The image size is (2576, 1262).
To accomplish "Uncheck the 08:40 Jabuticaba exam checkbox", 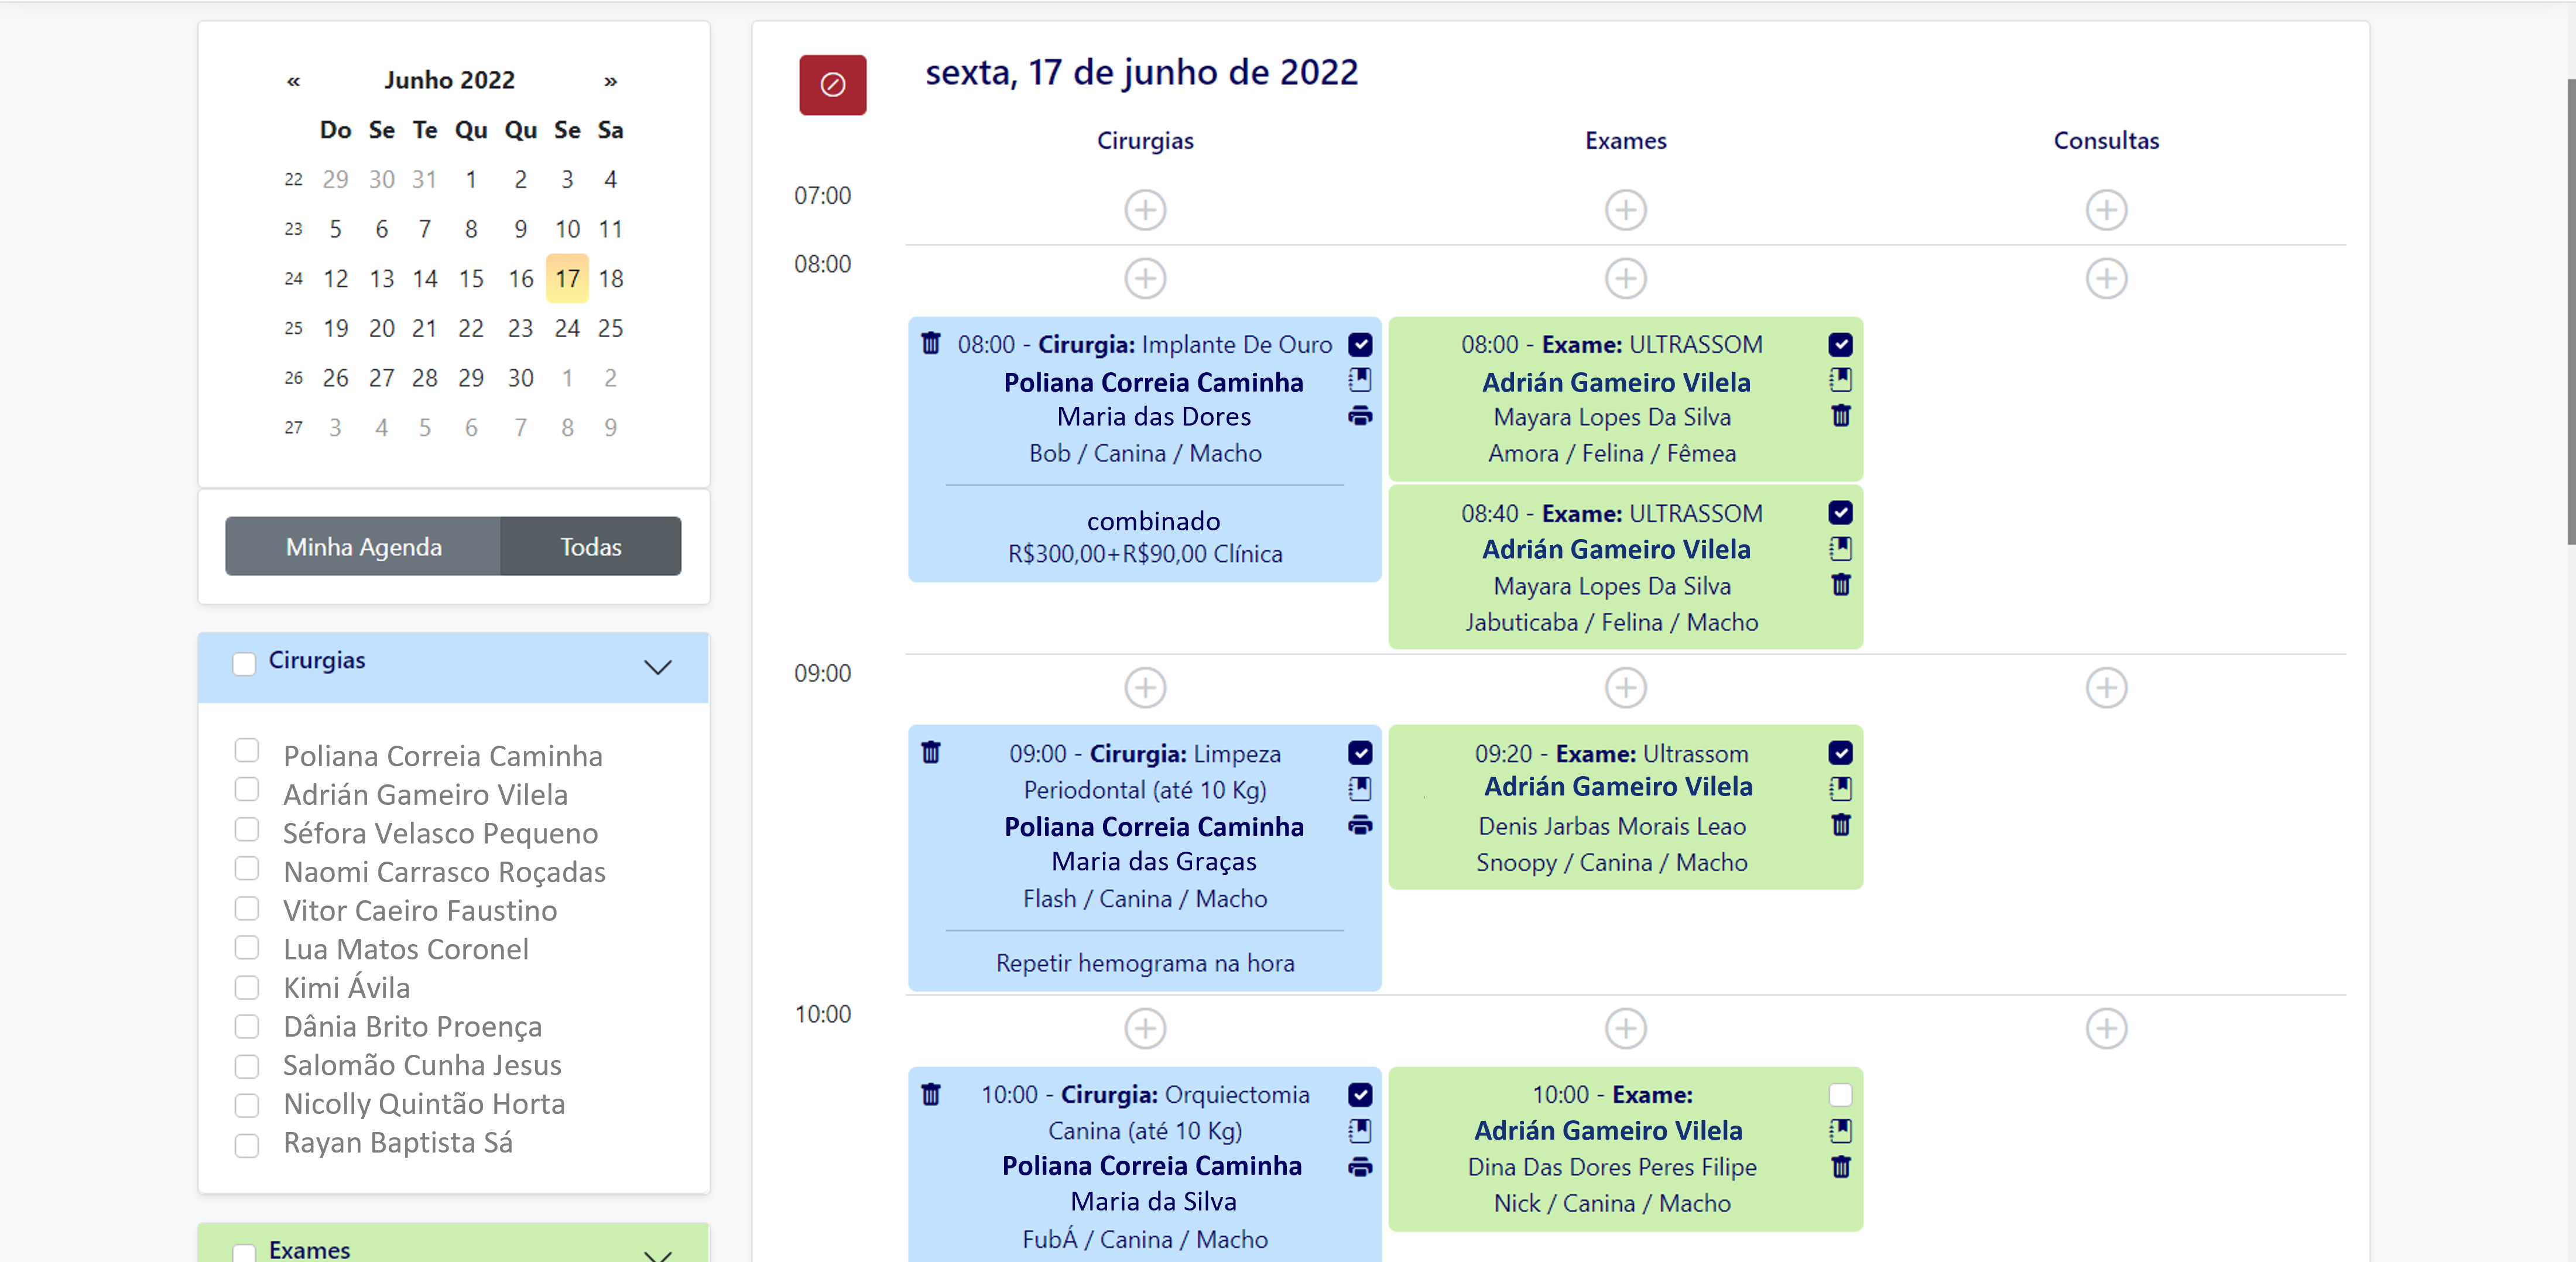I will [1840, 513].
